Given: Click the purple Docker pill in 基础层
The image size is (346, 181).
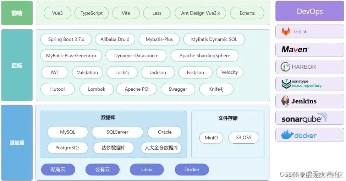Looking at the screenshot, I should pyautogui.click(x=192, y=170).
